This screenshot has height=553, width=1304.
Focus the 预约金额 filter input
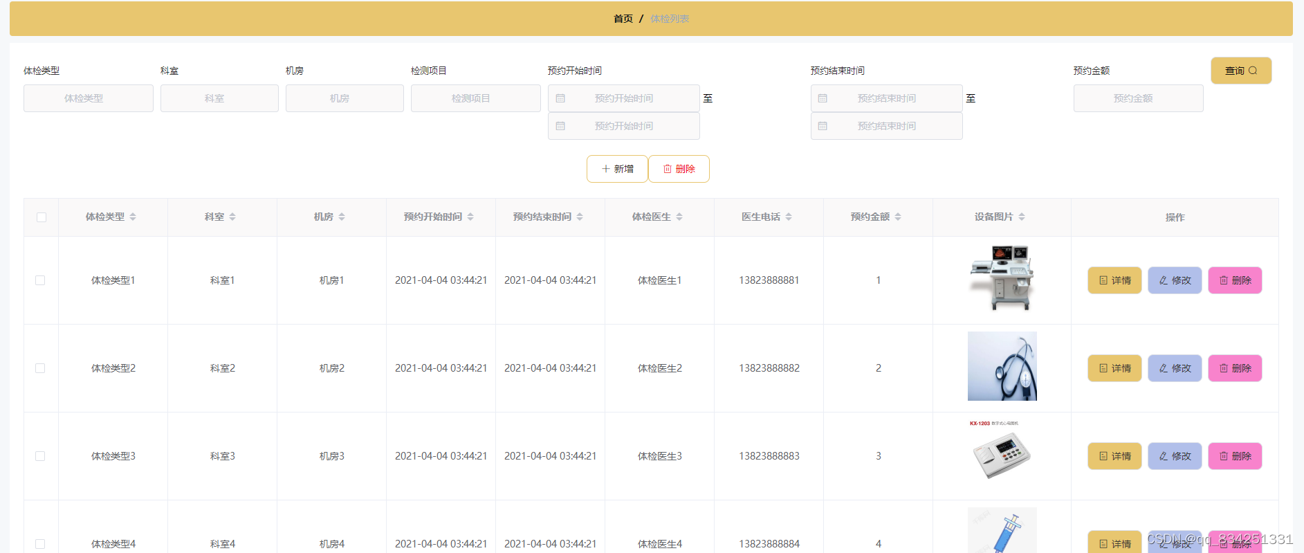click(x=1138, y=98)
